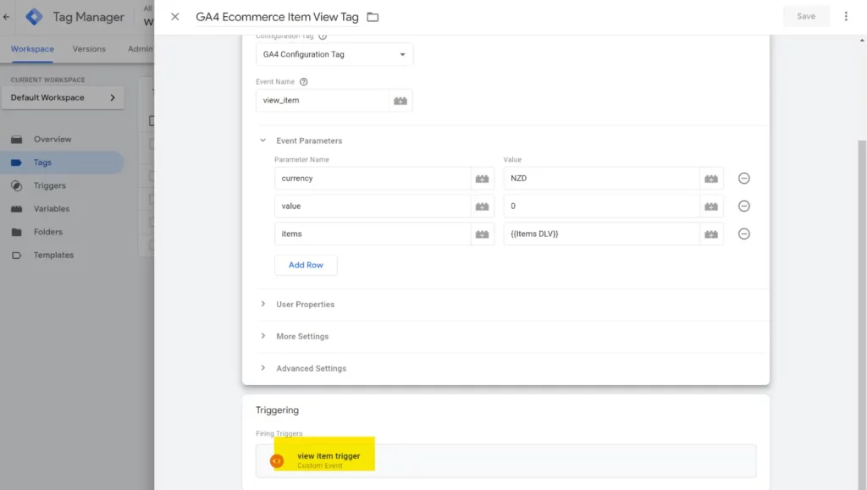
Task: Click the orange custom event trigger icon
Action: point(277,460)
